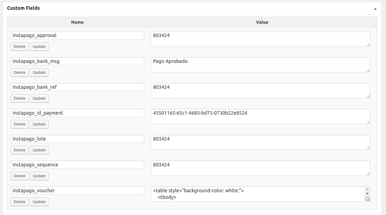The height and width of the screenshot is (215, 386).
Task: Click the Custom Fields panel heading
Action: 23,8
